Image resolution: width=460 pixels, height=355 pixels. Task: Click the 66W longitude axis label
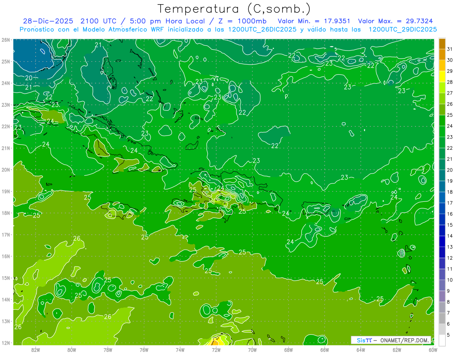click(x=325, y=350)
